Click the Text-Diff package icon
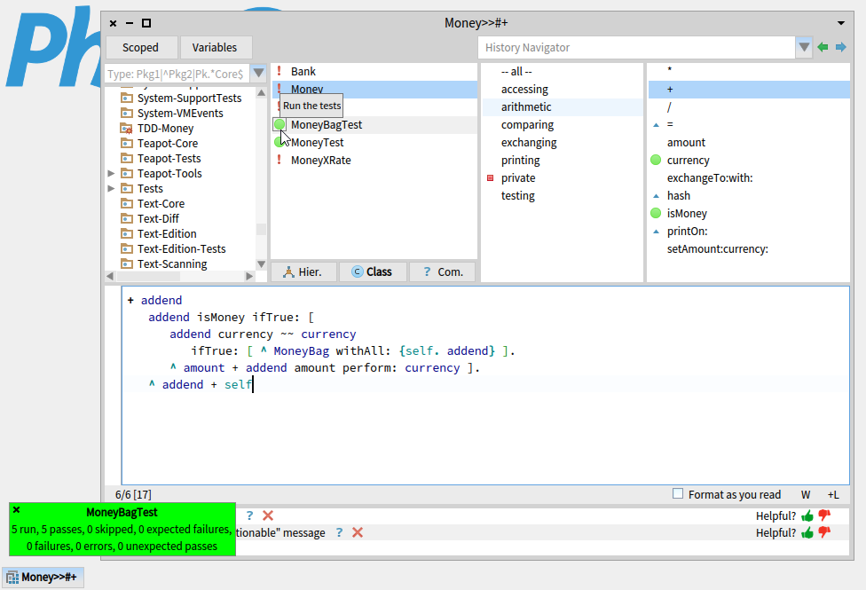Screen dimensions: 866x590 pyautogui.click(x=127, y=219)
